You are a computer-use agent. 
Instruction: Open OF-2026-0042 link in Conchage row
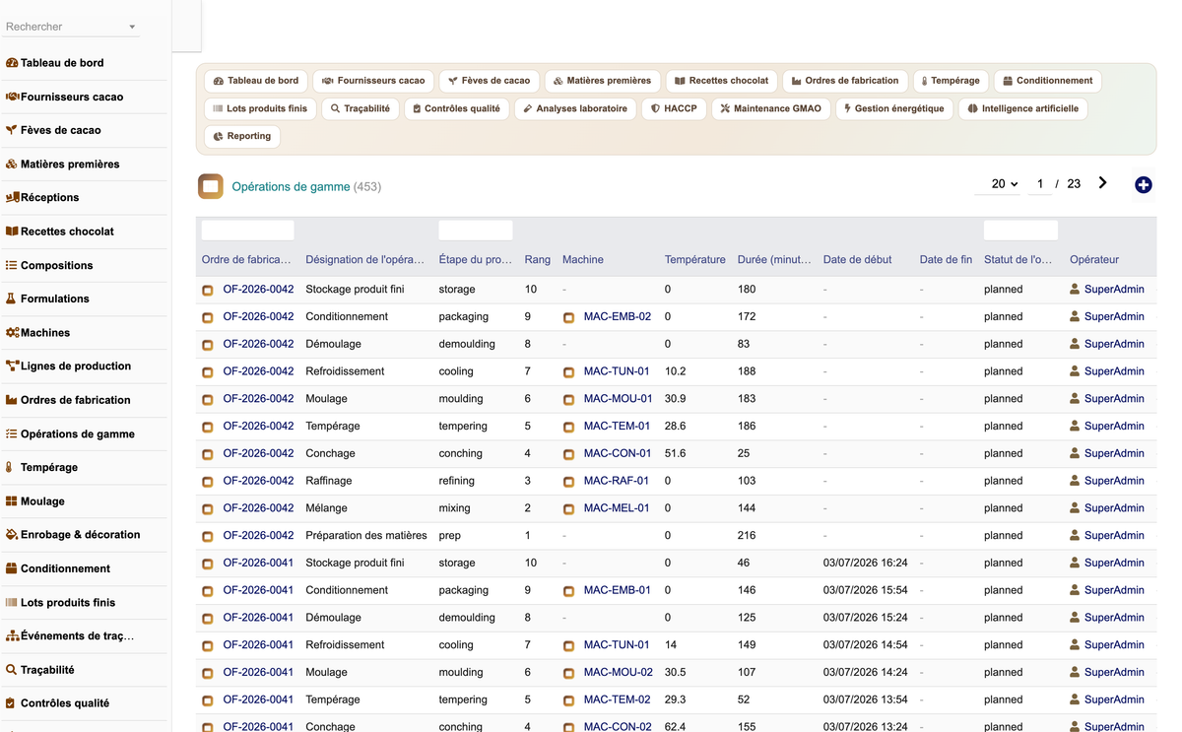258,454
